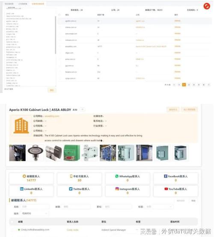Click the 职位 position filter input
Image resolution: width=214 pixels, height=237 pixels.
[x=118, y=207]
